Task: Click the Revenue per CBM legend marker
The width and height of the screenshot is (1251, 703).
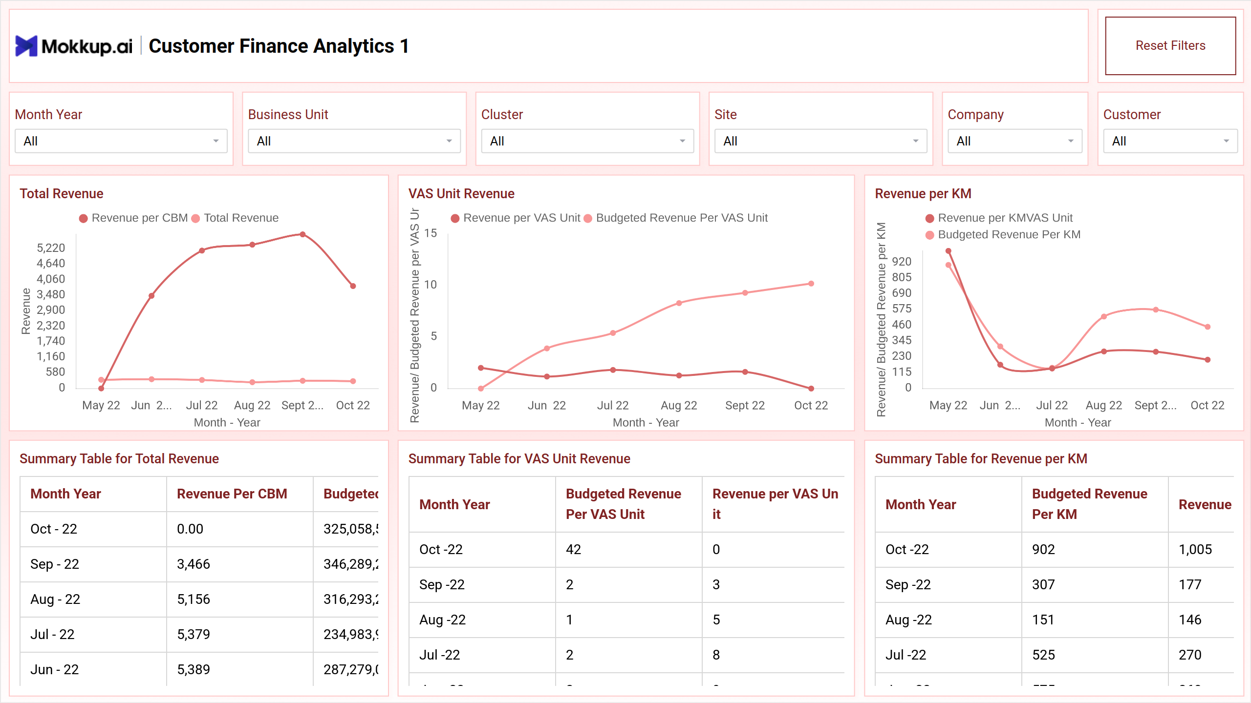Action: coord(84,218)
